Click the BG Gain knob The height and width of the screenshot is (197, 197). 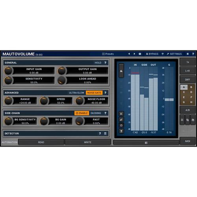click(44, 121)
